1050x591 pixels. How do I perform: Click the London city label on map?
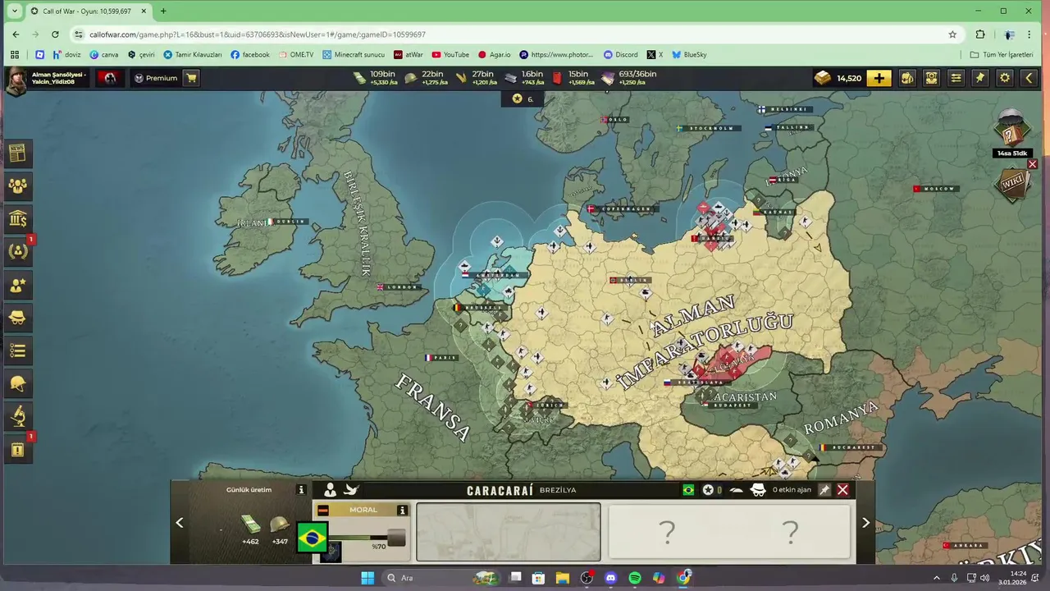click(x=397, y=287)
